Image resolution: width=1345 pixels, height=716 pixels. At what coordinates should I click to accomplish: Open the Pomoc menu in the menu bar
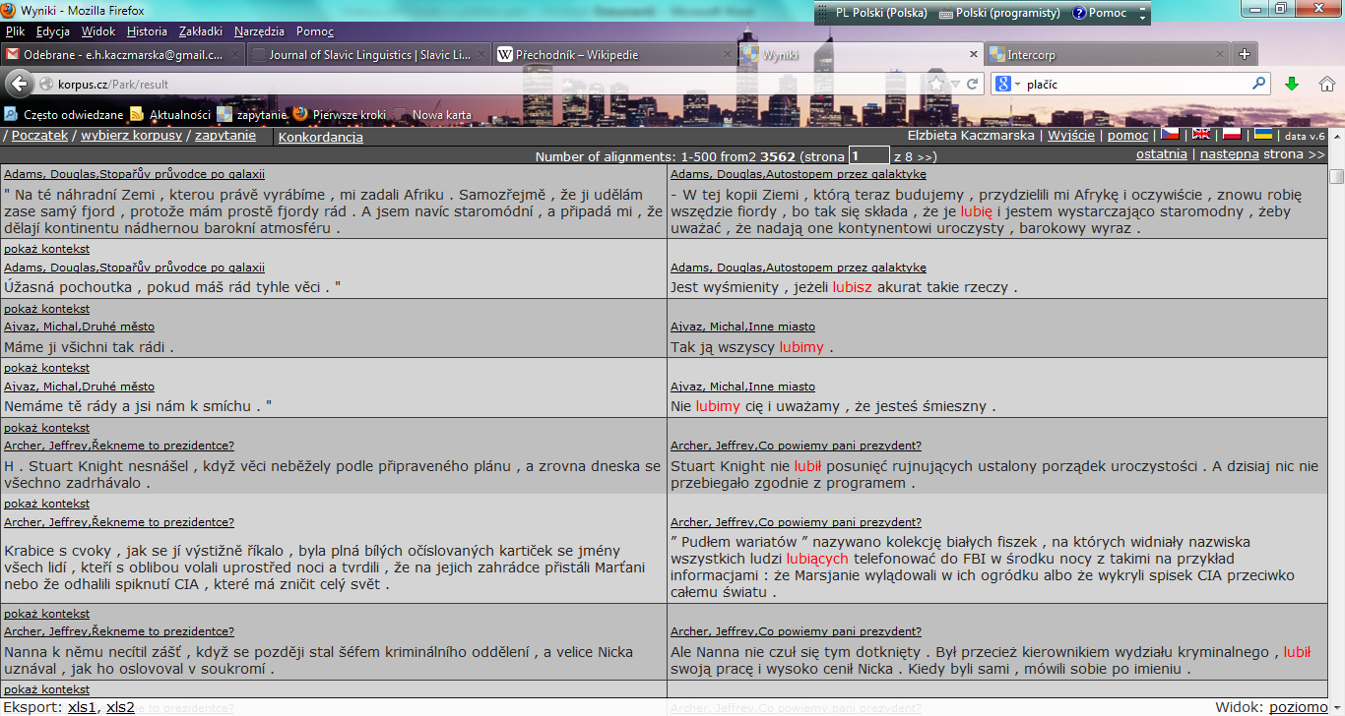point(315,31)
